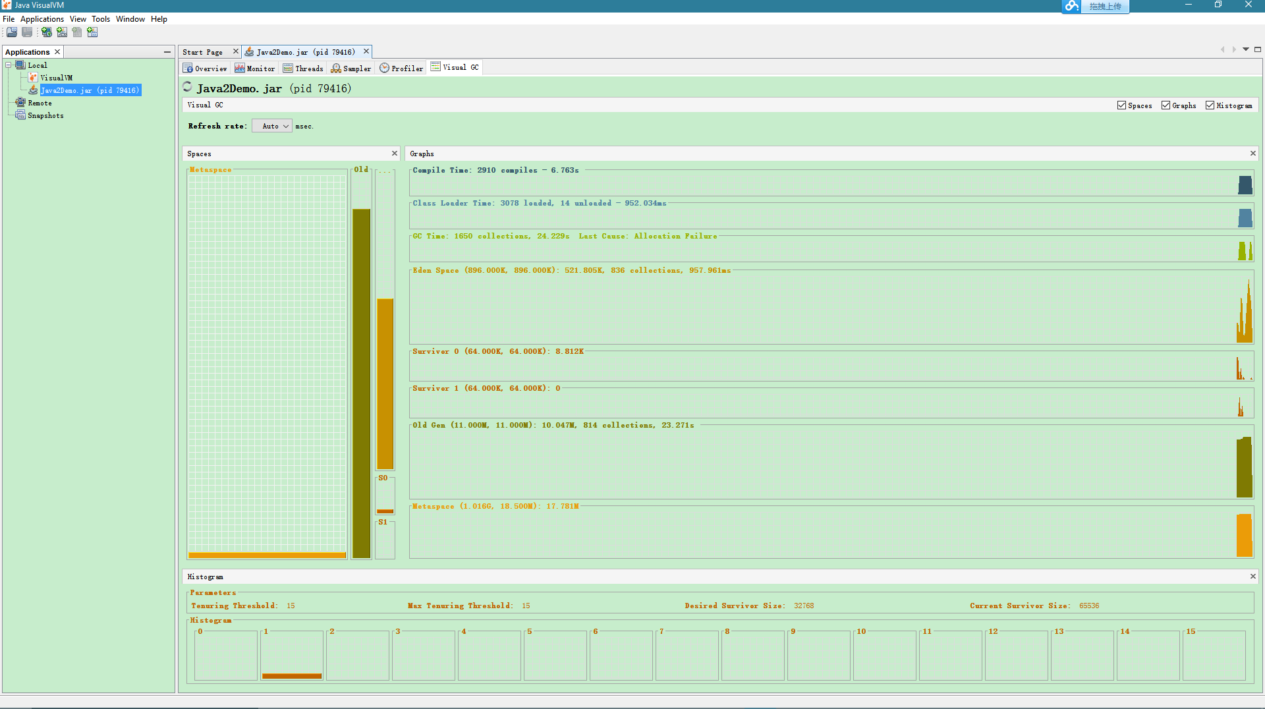This screenshot has height=709, width=1265.
Task: Click the Local computer icon in tree
Action: (x=20, y=65)
